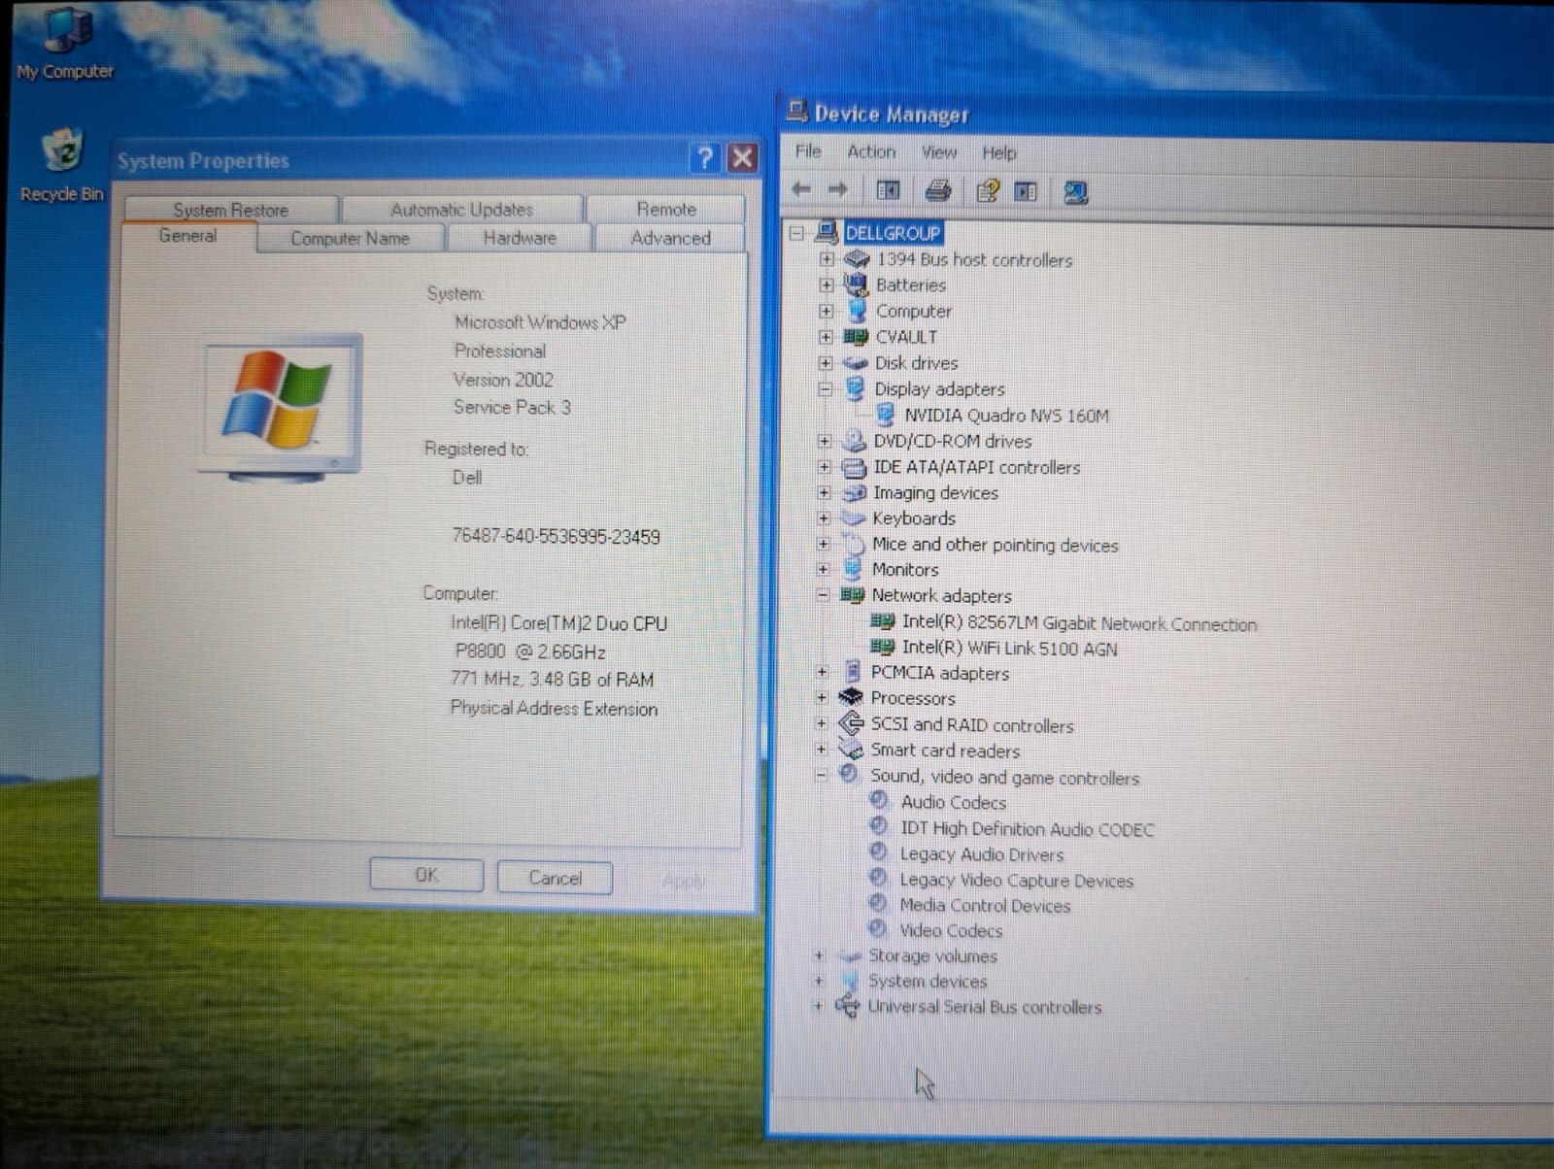
Task: Open Help menu in Device Manager
Action: pyautogui.click(x=998, y=153)
